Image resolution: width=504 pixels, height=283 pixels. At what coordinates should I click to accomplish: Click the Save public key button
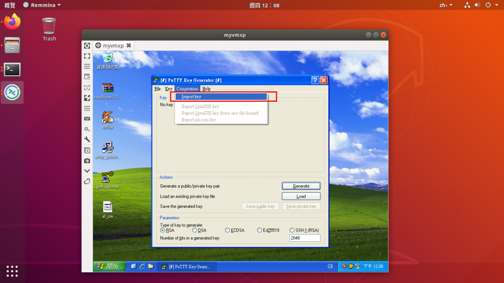260,206
